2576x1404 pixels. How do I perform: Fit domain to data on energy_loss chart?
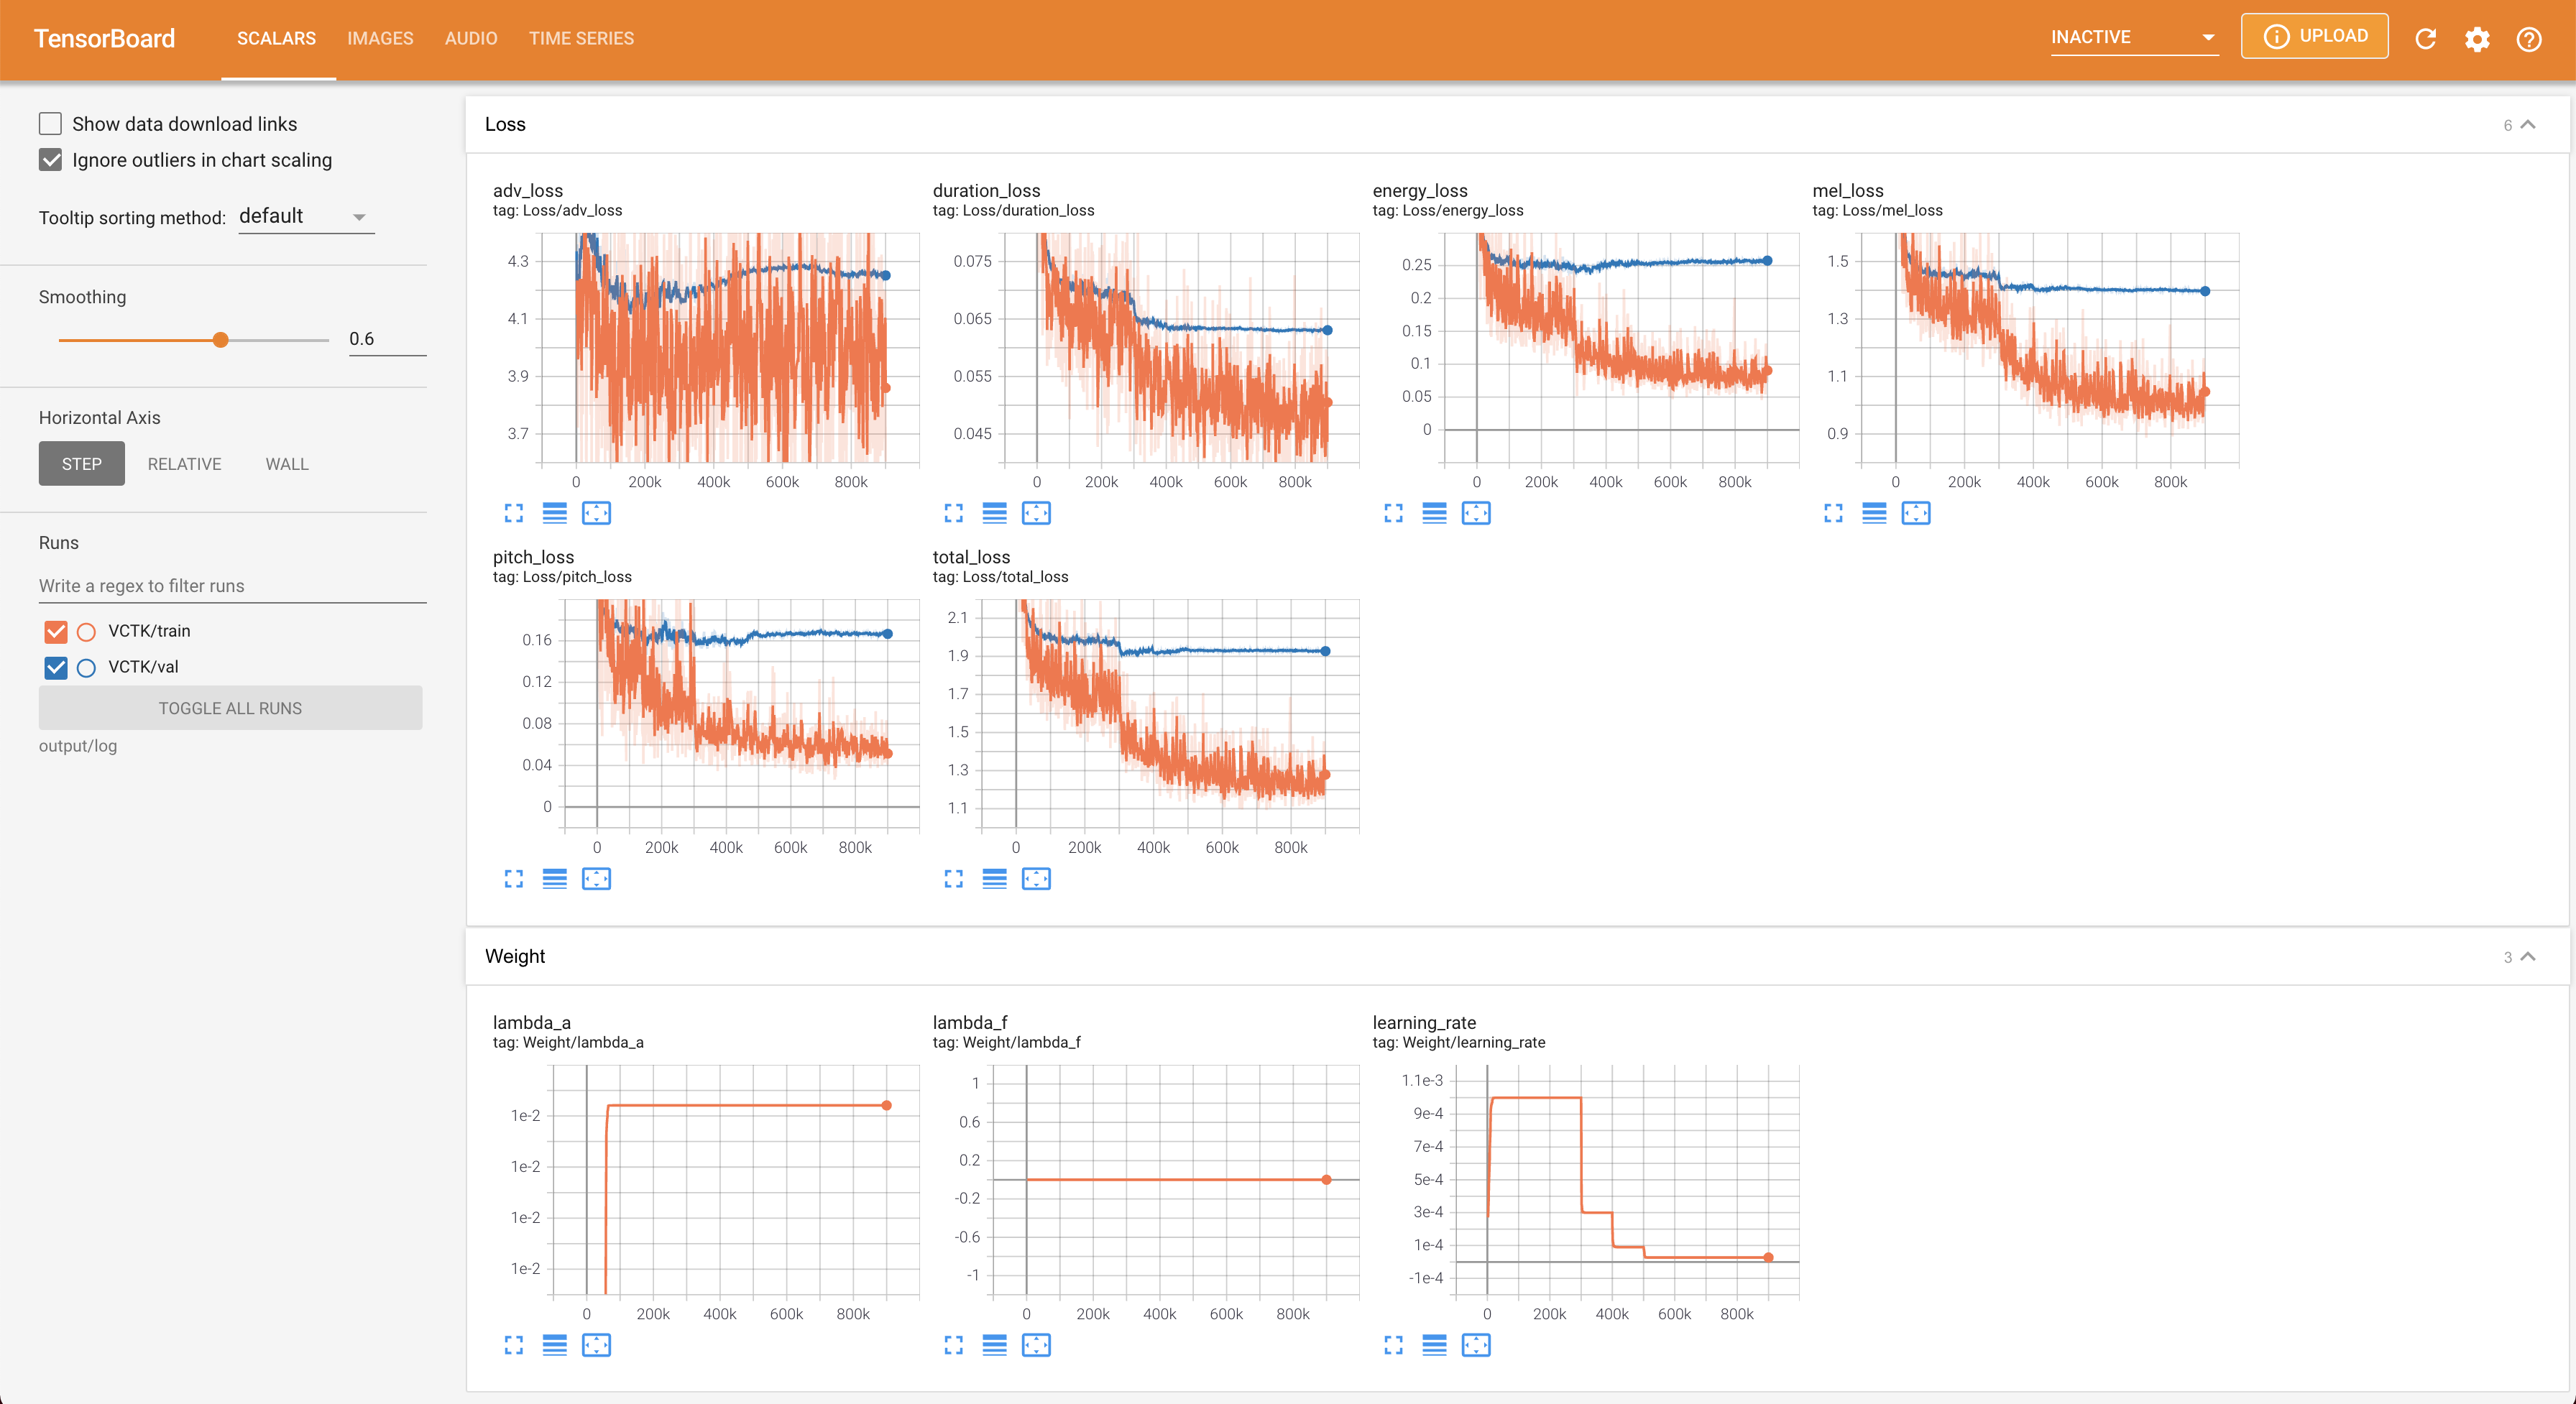1475,513
